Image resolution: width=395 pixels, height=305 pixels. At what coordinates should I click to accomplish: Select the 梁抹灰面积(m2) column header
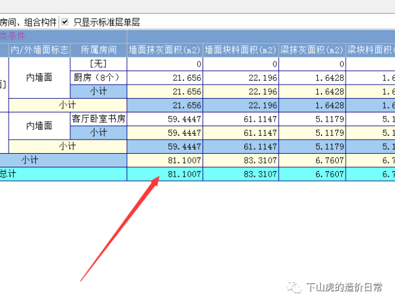tap(312, 50)
